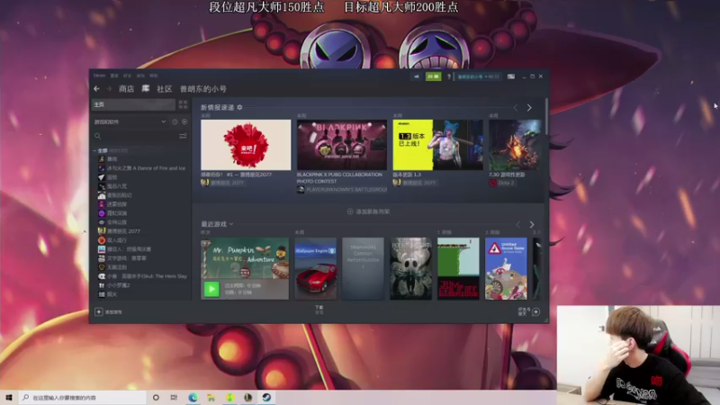Open Cortana circle on taskbar
The image size is (720, 405).
click(x=156, y=398)
